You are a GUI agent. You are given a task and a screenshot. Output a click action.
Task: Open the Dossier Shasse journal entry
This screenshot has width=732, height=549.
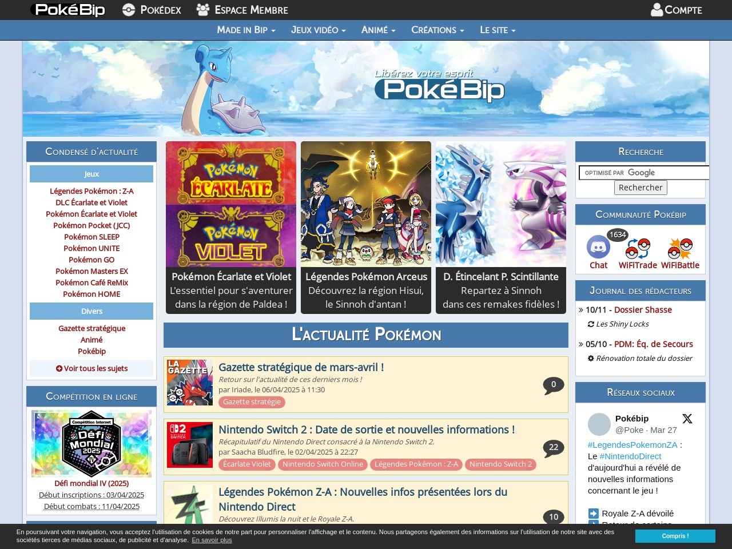point(643,309)
